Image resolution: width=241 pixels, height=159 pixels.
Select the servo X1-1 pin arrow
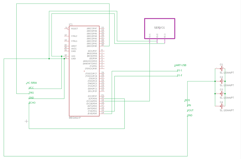(x=150, y=41)
